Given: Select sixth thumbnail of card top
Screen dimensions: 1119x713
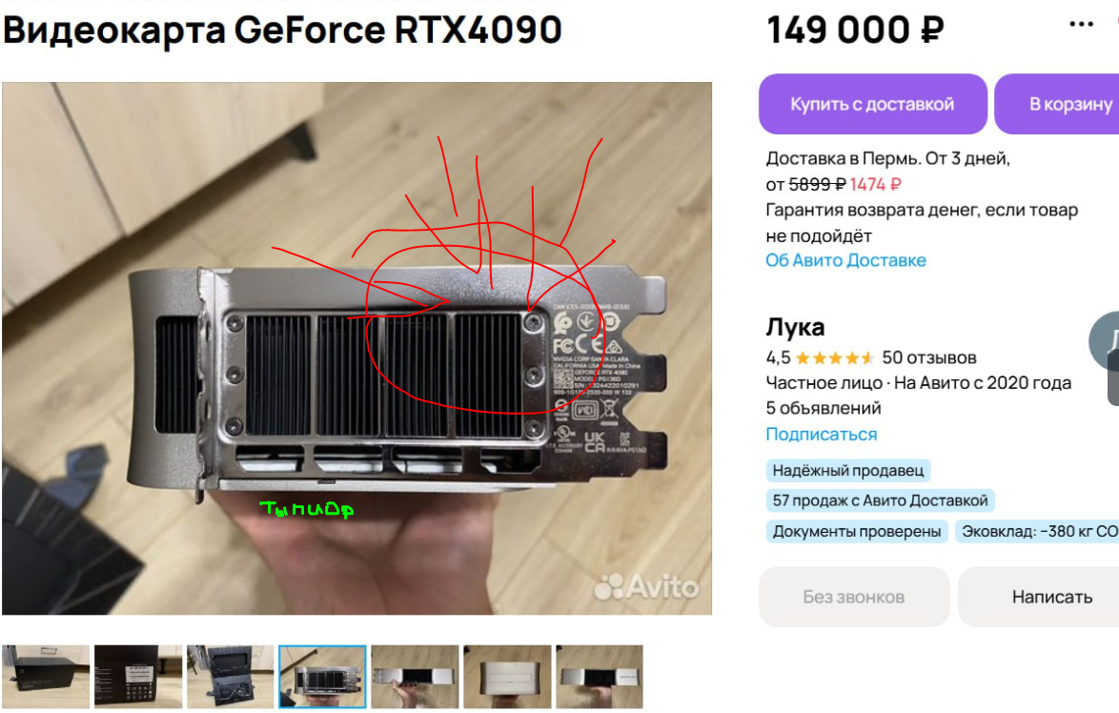Looking at the screenshot, I should (507, 677).
